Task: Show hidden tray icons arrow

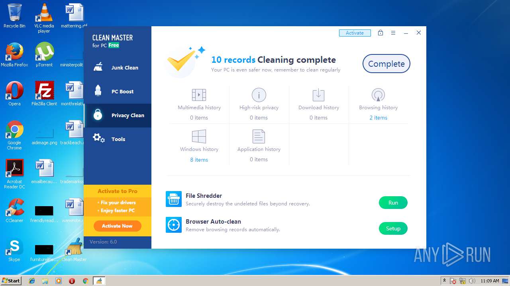Action: (x=444, y=281)
